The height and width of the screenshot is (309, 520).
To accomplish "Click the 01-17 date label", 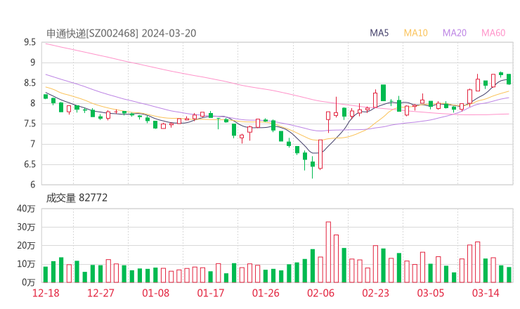I will pos(211,293).
